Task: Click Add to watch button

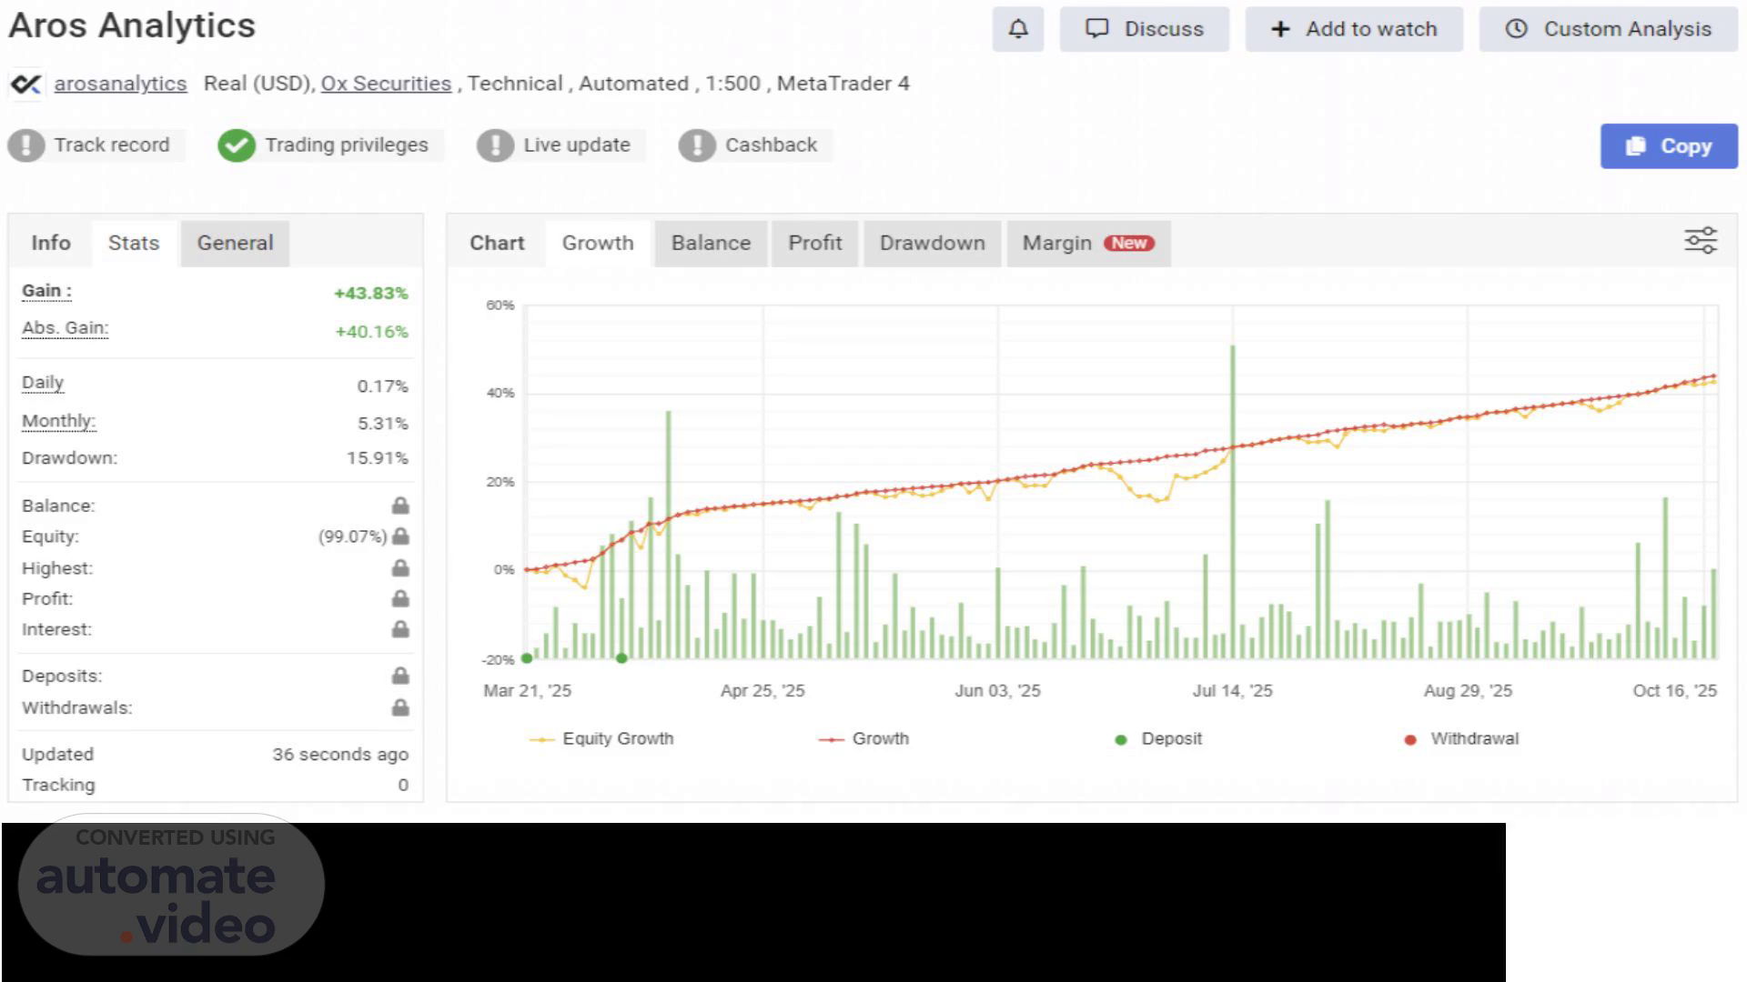Action: coord(1354,29)
